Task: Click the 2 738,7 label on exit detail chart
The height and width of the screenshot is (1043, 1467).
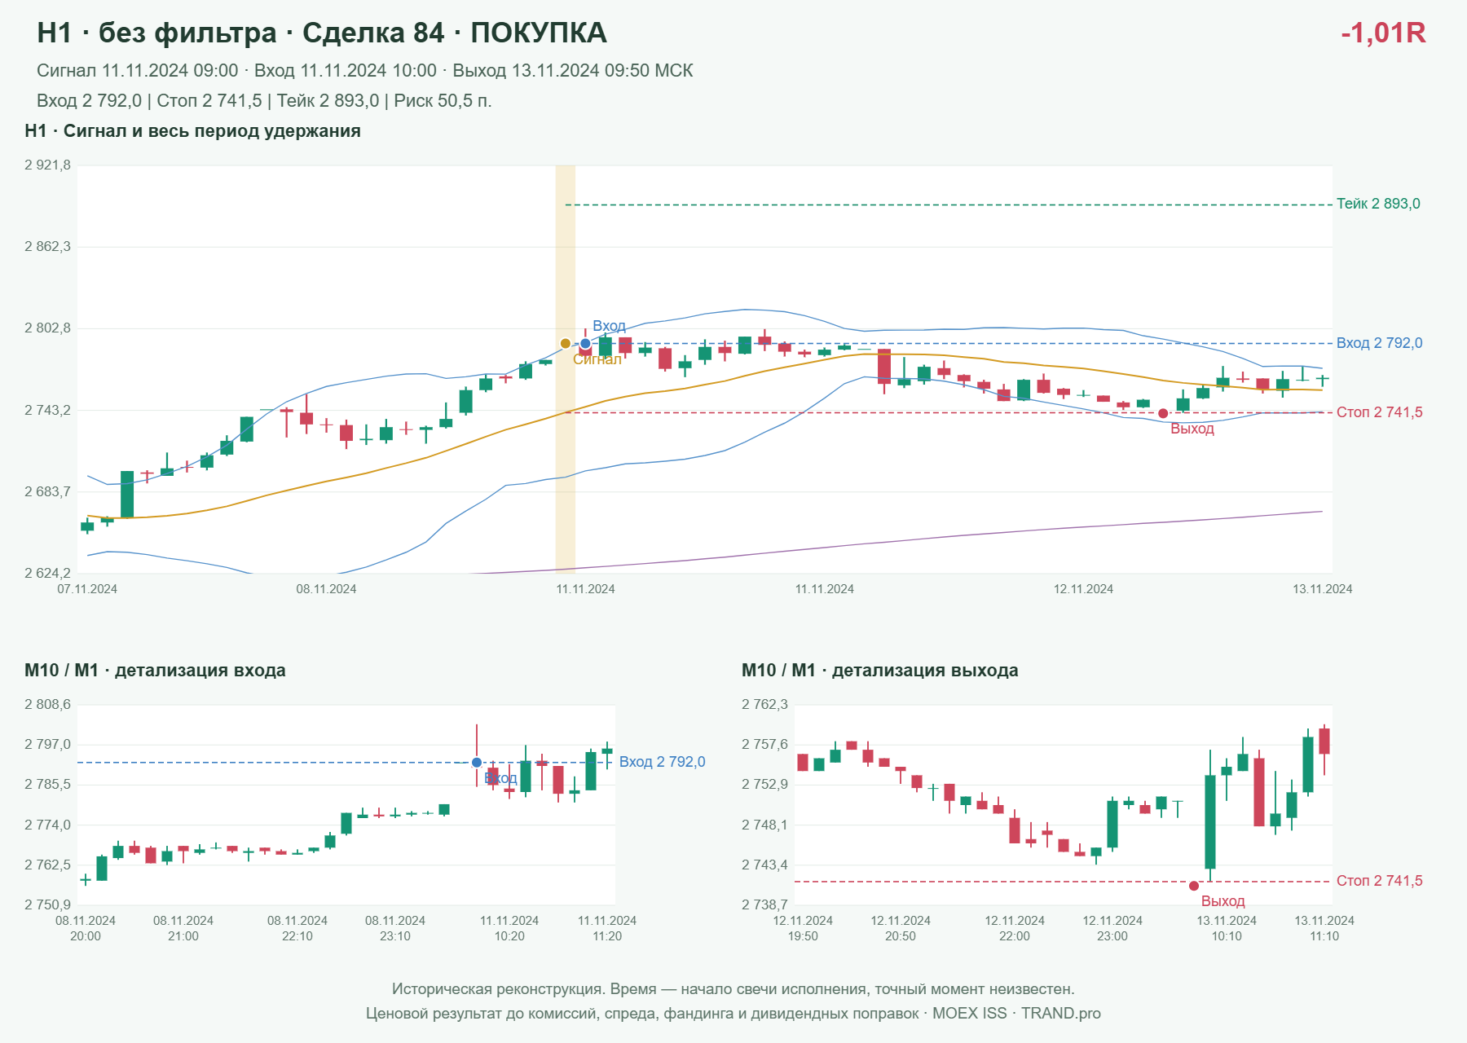Action: [x=765, y=904]
